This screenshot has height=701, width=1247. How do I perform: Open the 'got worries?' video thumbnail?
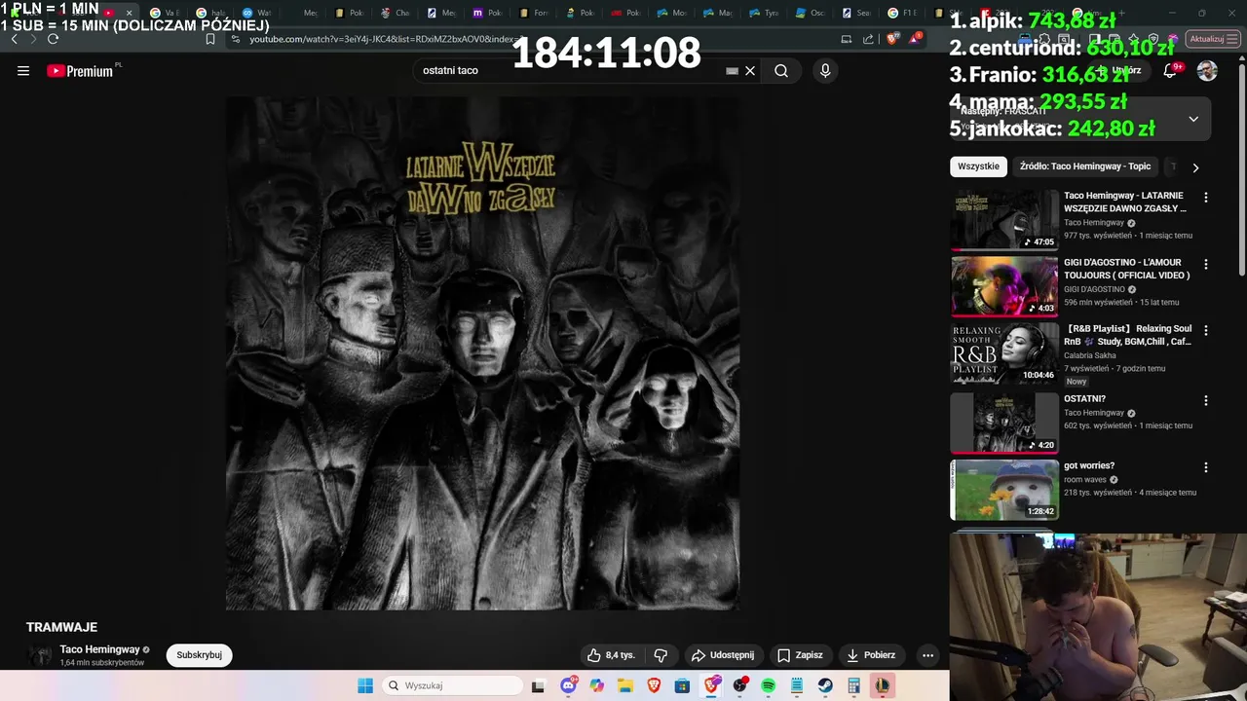tap(1004, 490)
